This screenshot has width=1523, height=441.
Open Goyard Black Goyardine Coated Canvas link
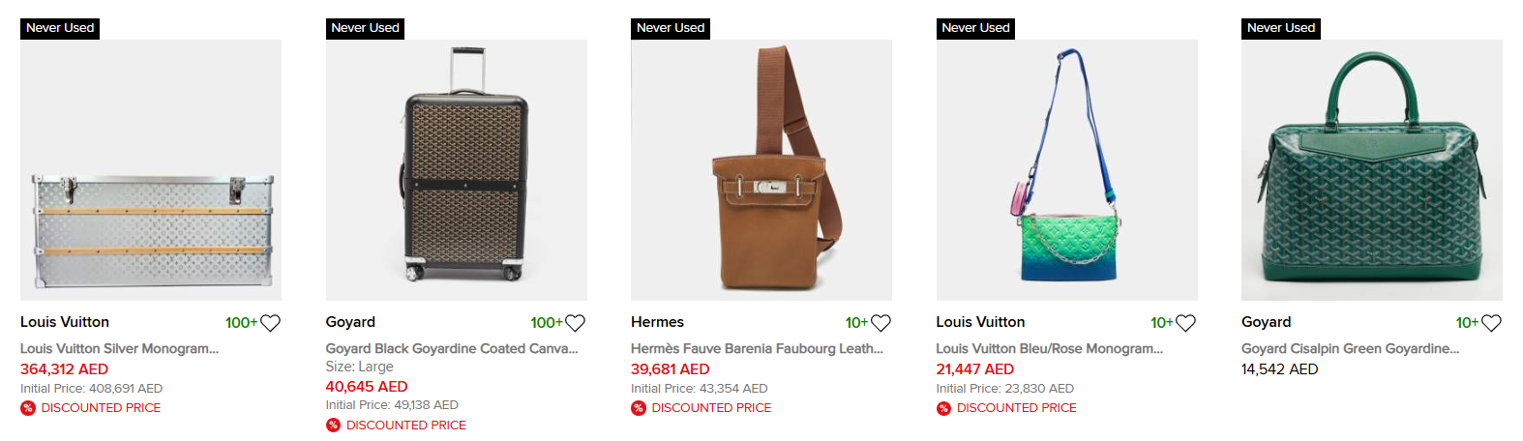coord(452,348)
